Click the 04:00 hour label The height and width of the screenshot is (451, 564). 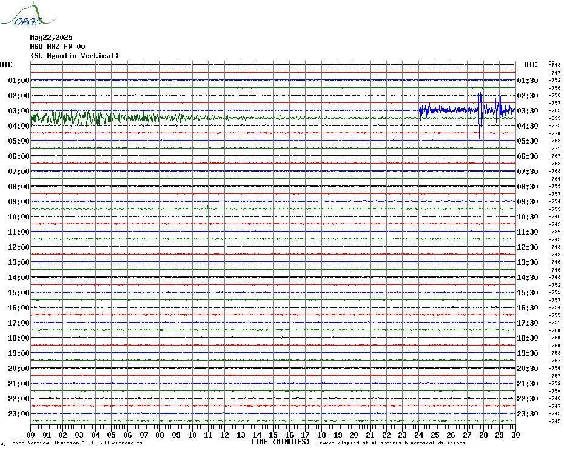tap(19, 126)
